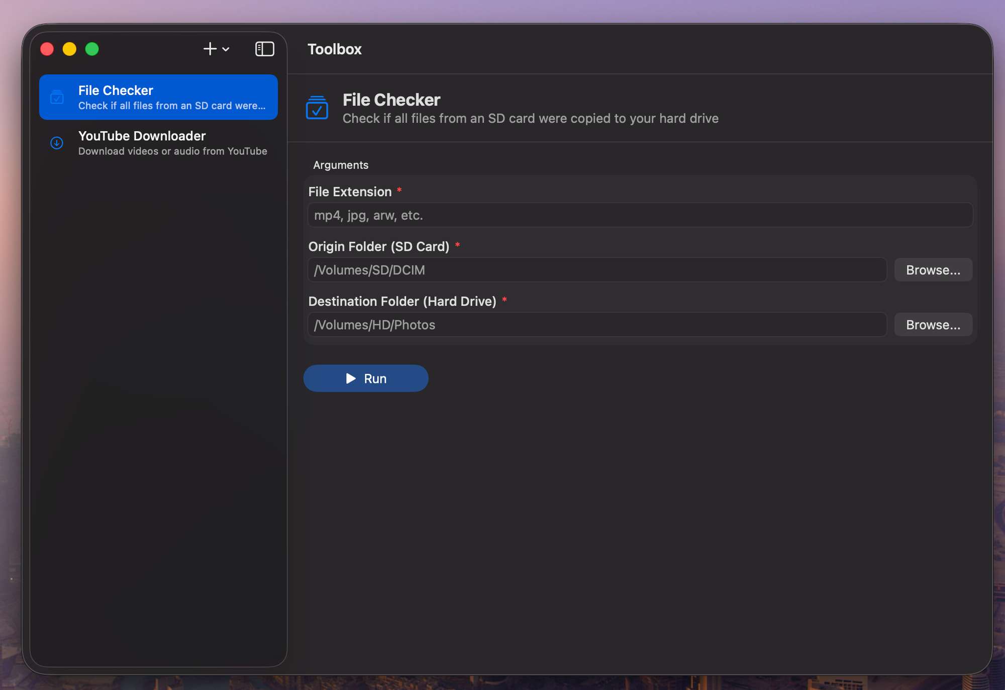Click the File Extension input field
This screenshot has height=690, width=1005.
pos(638,215)
